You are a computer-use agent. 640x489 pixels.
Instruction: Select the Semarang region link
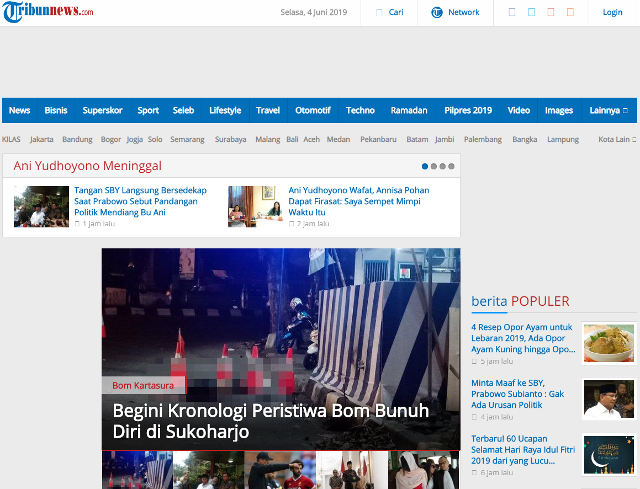187,140
